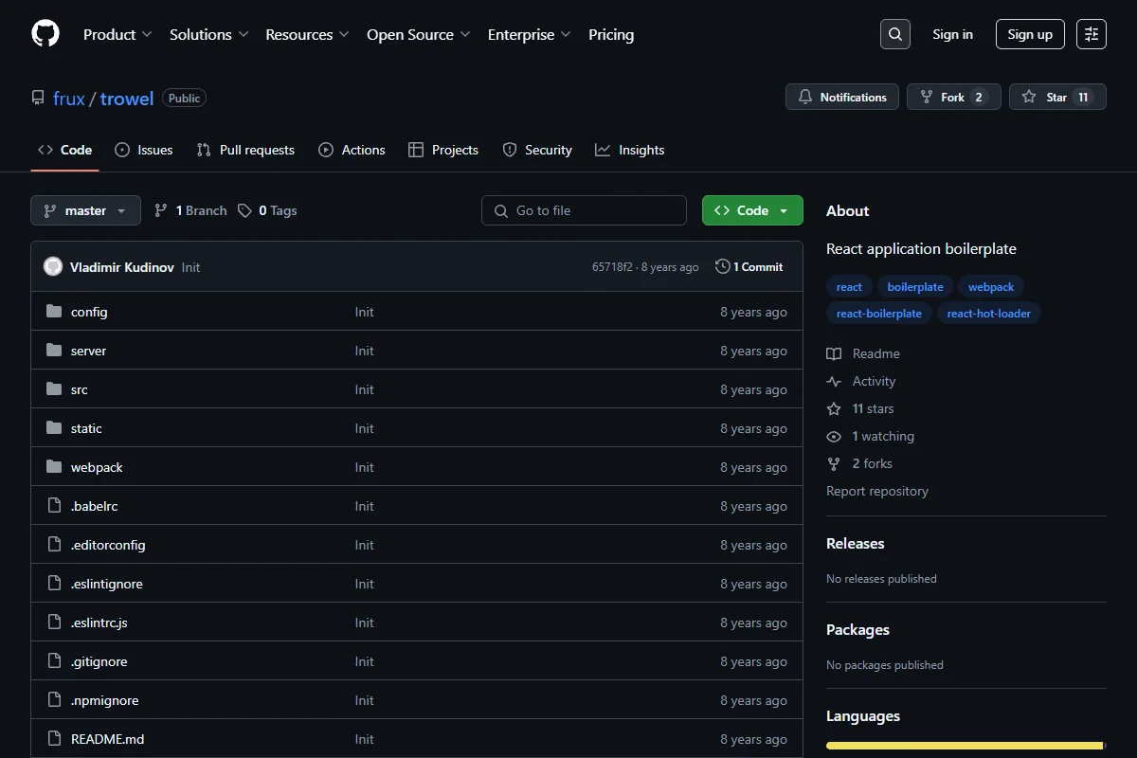Click the .babelrc file icon

tap(54, 506)
